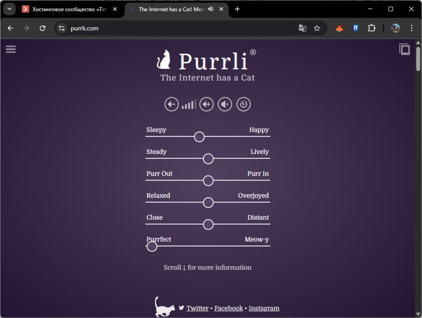Raise the purr volume with the speaker-plus icon
This screenshot has width=422, height=318.
[206, 104]
